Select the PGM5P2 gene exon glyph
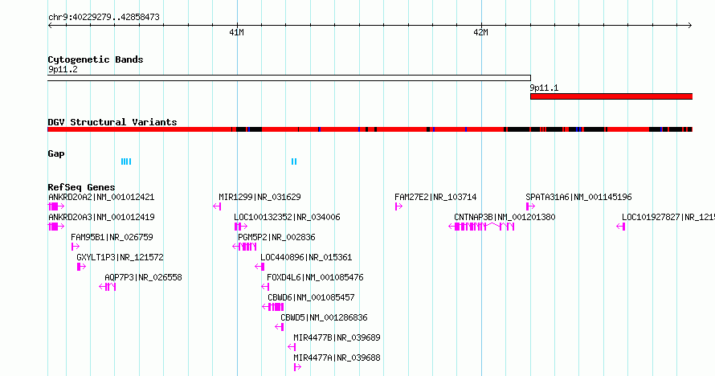Image resolution: width=715 pixels, height=376 pixels. tap(244, 247)
